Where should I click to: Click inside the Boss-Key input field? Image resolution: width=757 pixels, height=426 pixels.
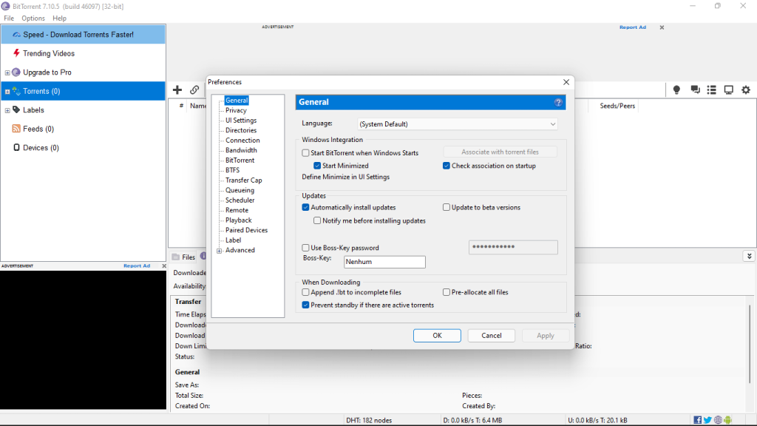384,262
